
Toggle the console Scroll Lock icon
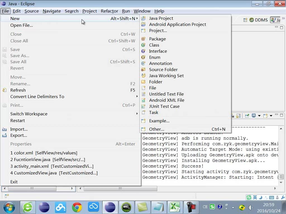(238, 116)
